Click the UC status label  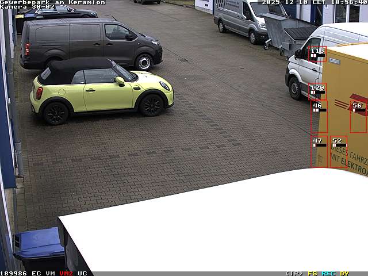coord(82,273)
